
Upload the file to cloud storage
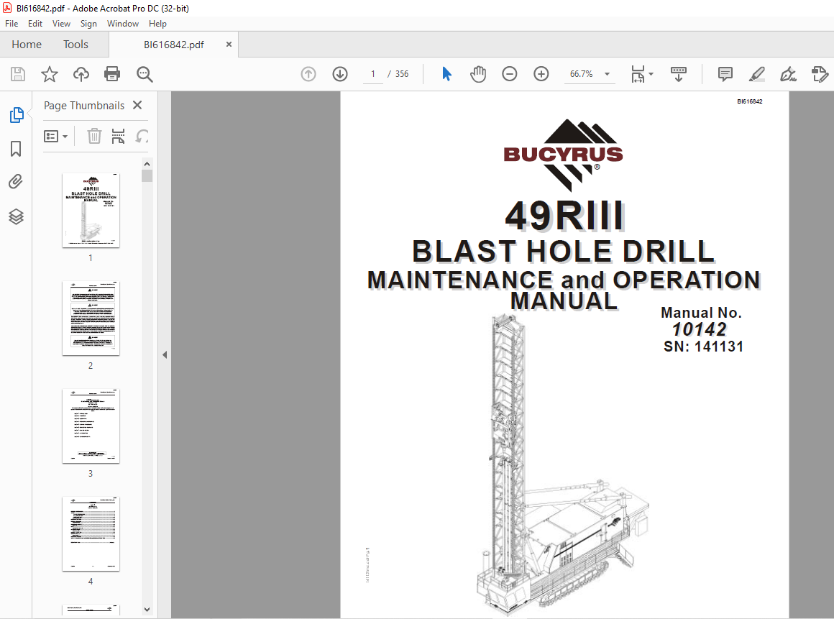point(81,74)
